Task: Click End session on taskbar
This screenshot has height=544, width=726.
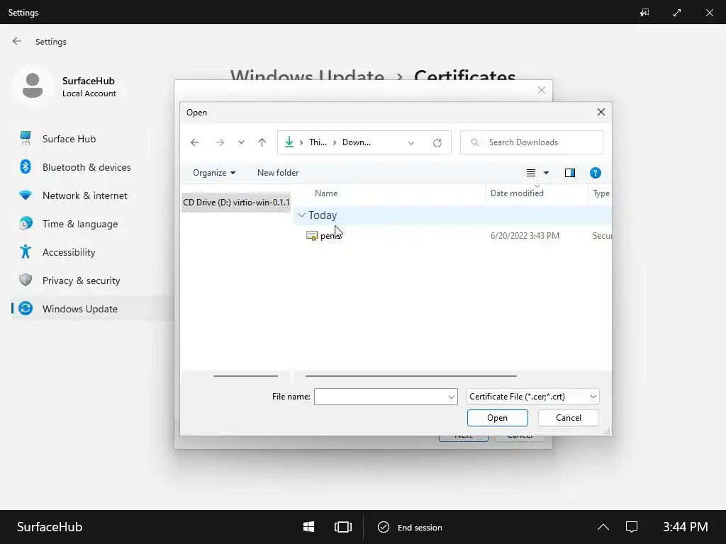Action: pyautogui.click(x=411, y=527)
